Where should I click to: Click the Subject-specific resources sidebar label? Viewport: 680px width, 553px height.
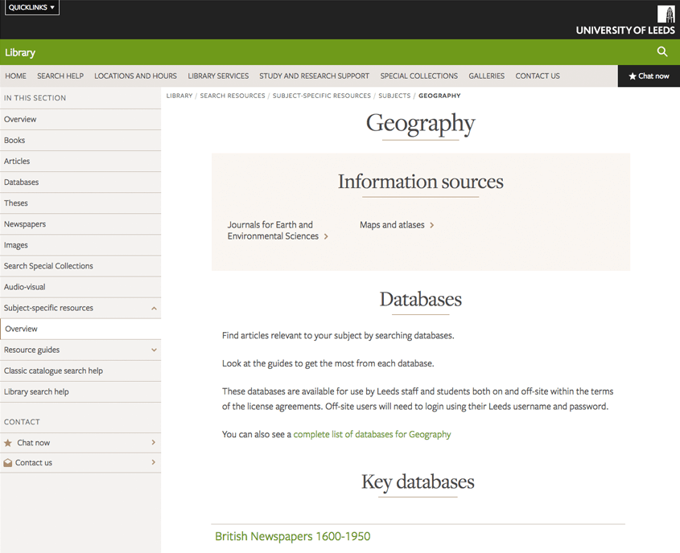48,309
